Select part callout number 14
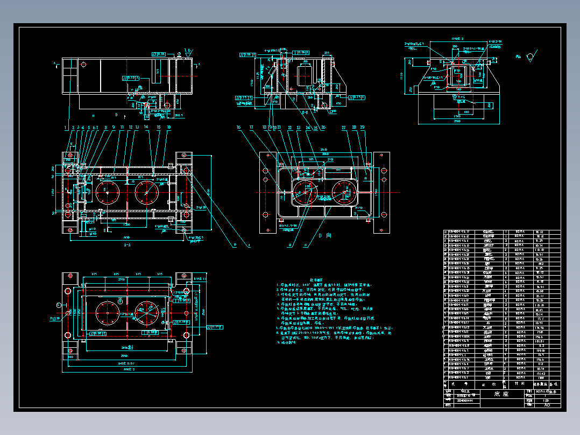This screenshot has width=580, height=435. pyautogui.click(x=146, y=127)
